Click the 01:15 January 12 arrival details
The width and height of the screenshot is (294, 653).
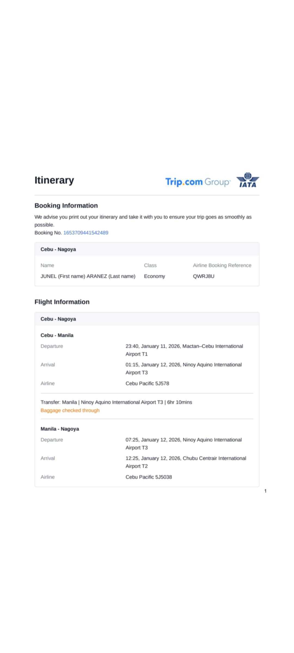coord(183,368)
